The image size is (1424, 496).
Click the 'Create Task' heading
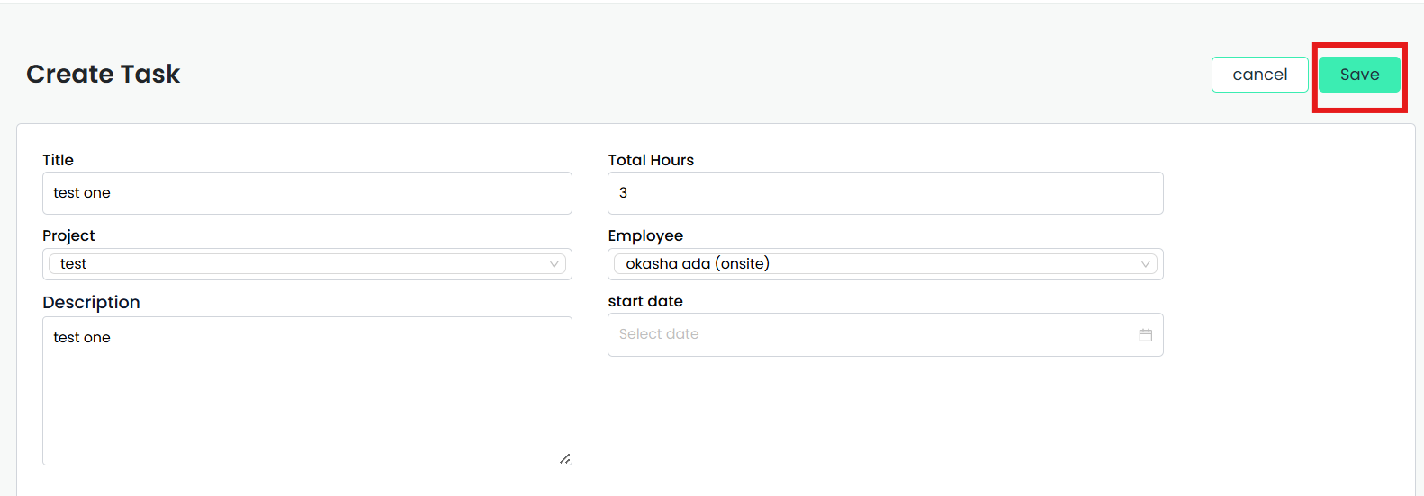(x=103, y=74)
